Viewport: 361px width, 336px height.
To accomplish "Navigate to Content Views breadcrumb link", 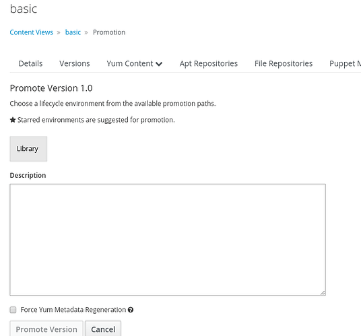I will (31, 32).
